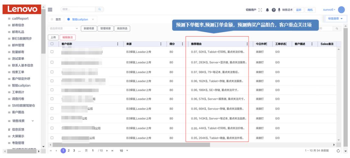Click the user avatar circle
This screenshot has width=350, height=158.
click(x=341, y=10)
